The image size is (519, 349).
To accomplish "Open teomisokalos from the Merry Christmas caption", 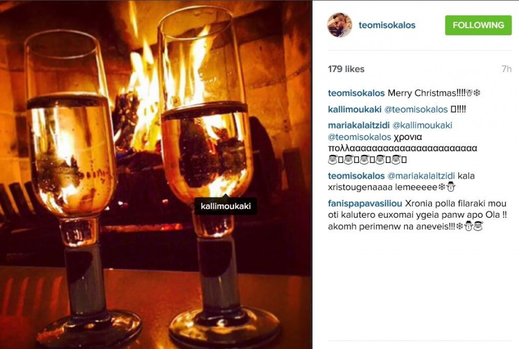I will click(x=356, y=93).
